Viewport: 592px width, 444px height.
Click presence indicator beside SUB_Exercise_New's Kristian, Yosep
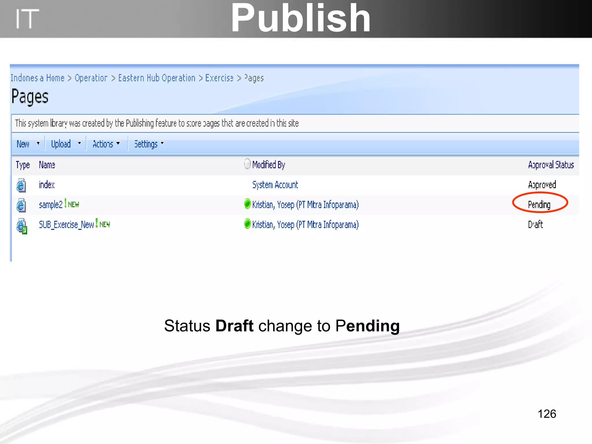pyautogui.click(x=247, y=224)
